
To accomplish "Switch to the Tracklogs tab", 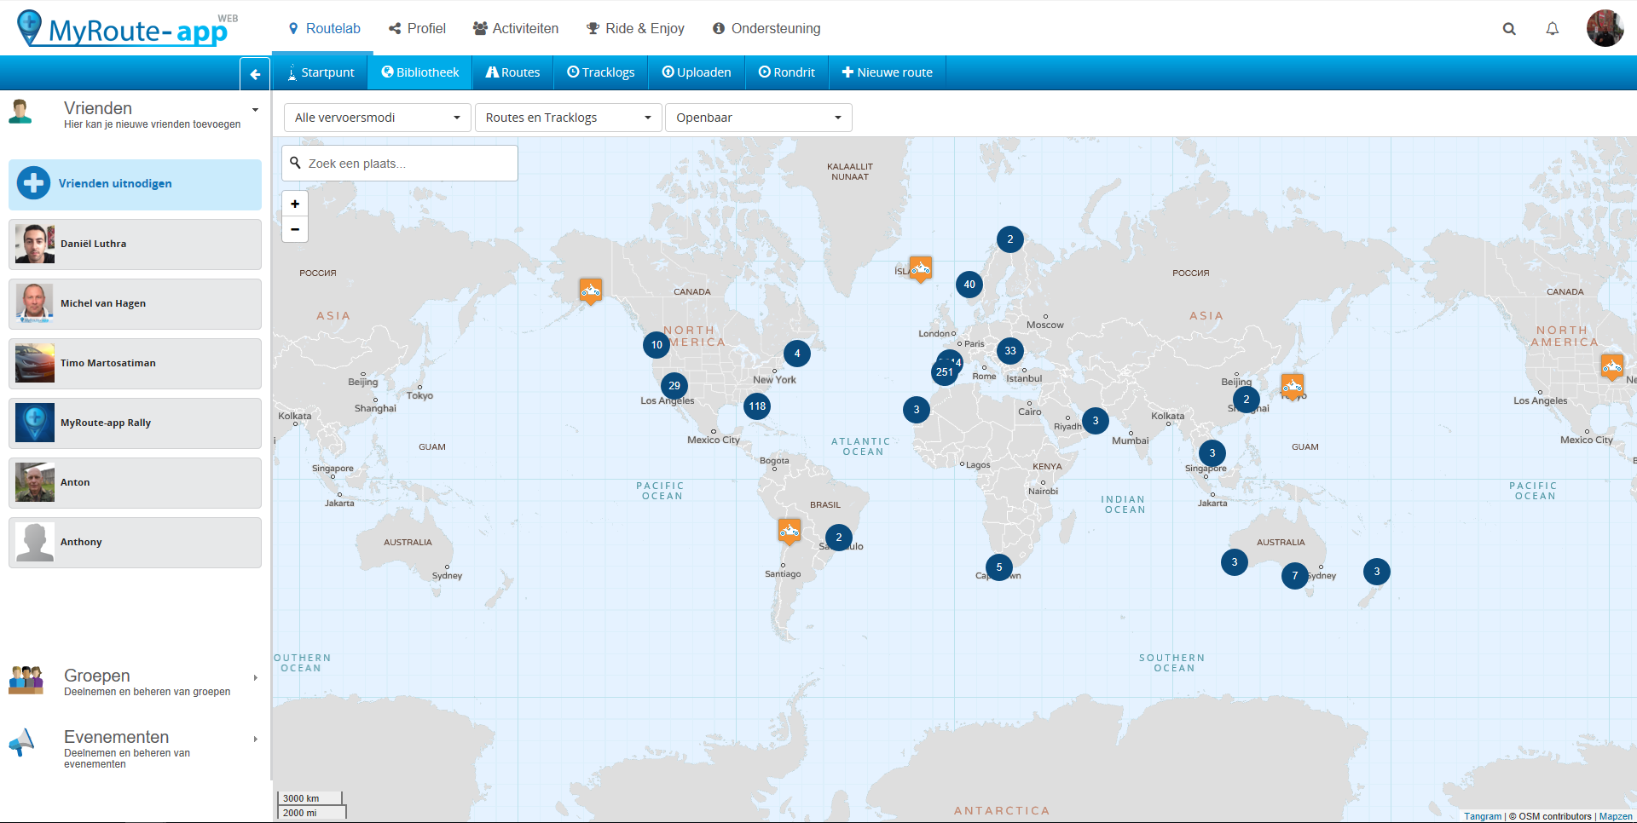I will [x=601, y=72].
